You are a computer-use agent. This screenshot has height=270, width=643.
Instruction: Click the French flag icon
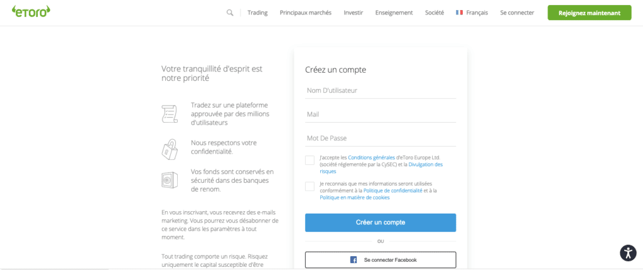click(x=459, y=13)
